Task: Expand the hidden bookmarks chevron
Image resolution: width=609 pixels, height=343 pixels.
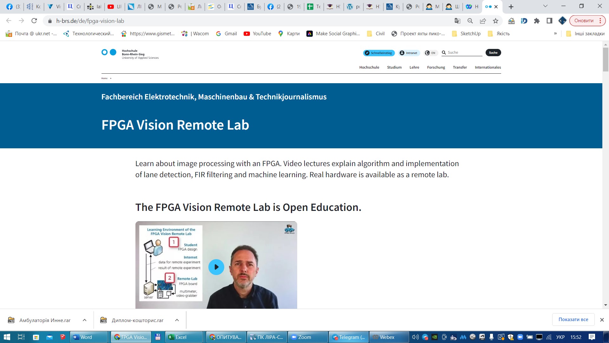Action: 555,34
